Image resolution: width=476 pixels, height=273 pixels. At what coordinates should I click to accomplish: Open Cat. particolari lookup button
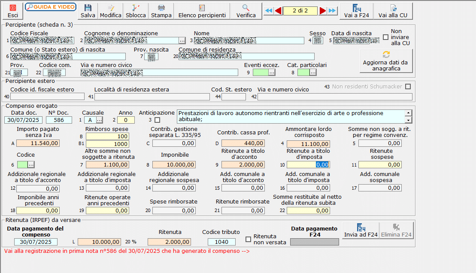point(313,73)
